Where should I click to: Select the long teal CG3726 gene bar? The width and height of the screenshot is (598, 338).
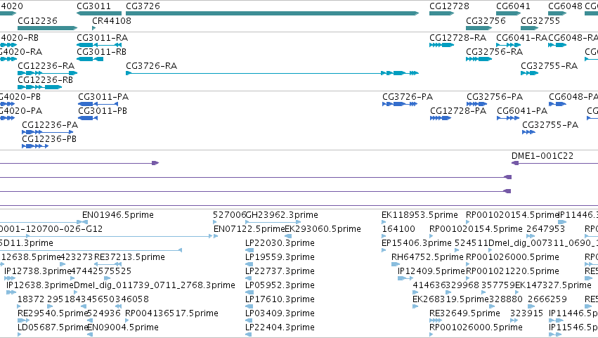pyautogui.click(x=273, y=13)
